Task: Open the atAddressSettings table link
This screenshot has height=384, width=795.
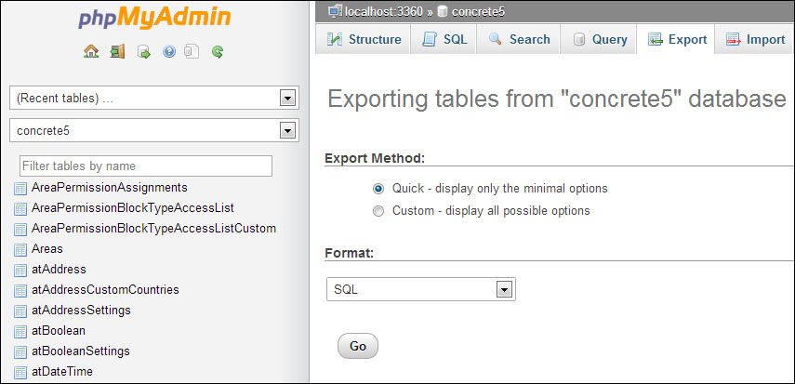Action: (81, 310)
